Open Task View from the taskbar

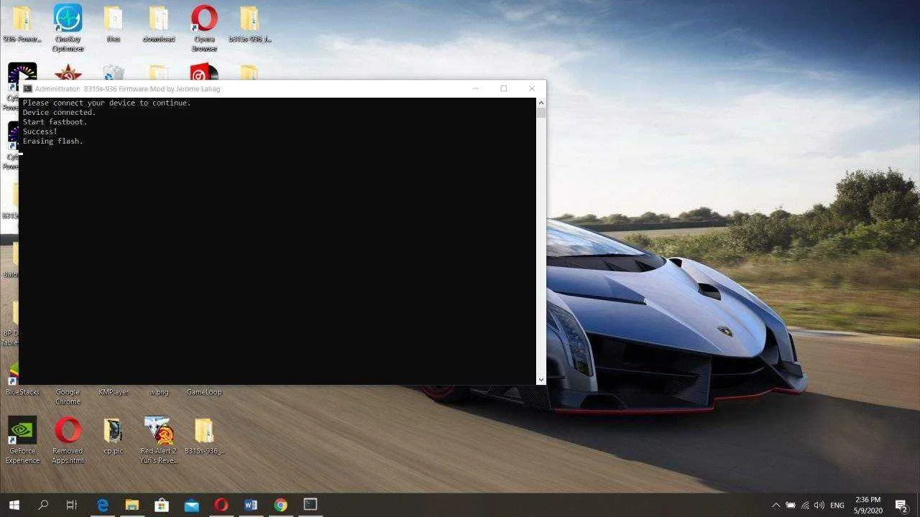click(x=71, y=505)
